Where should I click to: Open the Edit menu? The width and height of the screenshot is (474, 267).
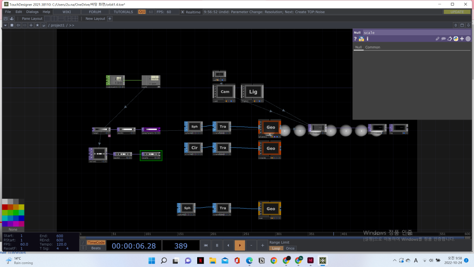click(19, 12)
